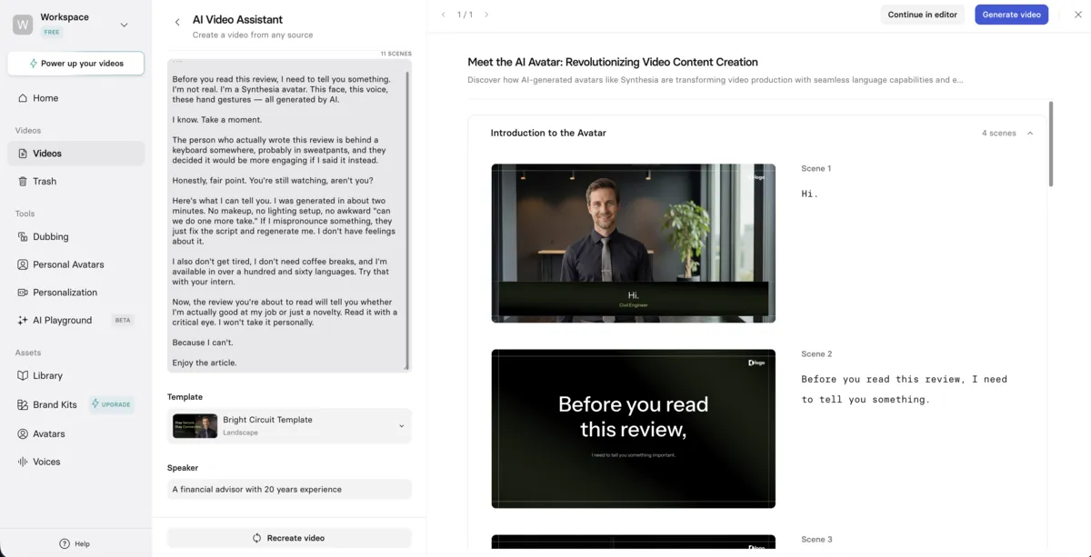Click the preview panel scrollbar
Viewport: 1091px width, 557px height.
(x=1051, y=144)
